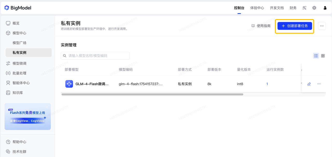This screenshot has width=332, height=157.
Task: Click the 批量处理 braces icon
Action: tap(8, 73)
